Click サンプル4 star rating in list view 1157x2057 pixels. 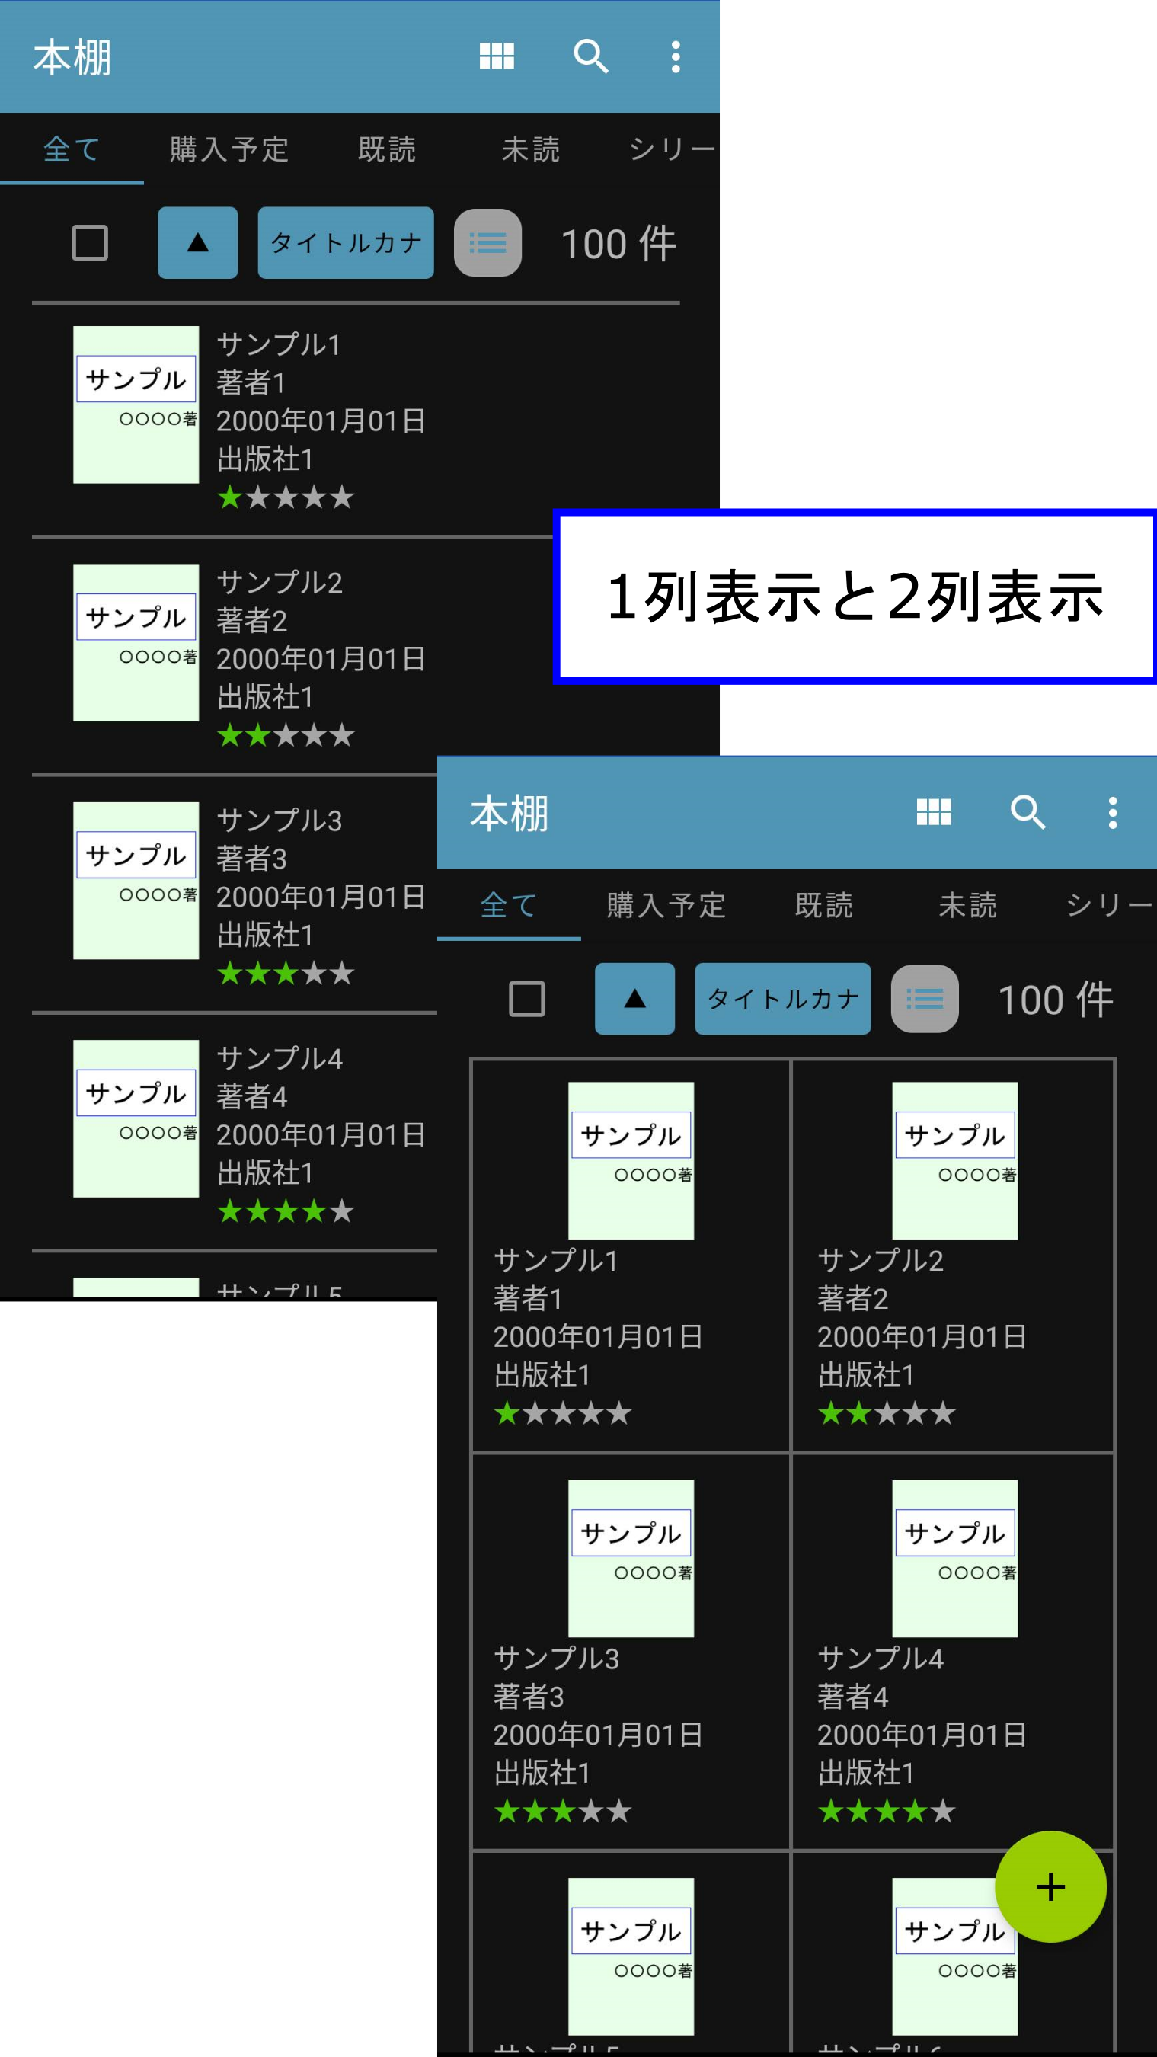pos(286,1211)
